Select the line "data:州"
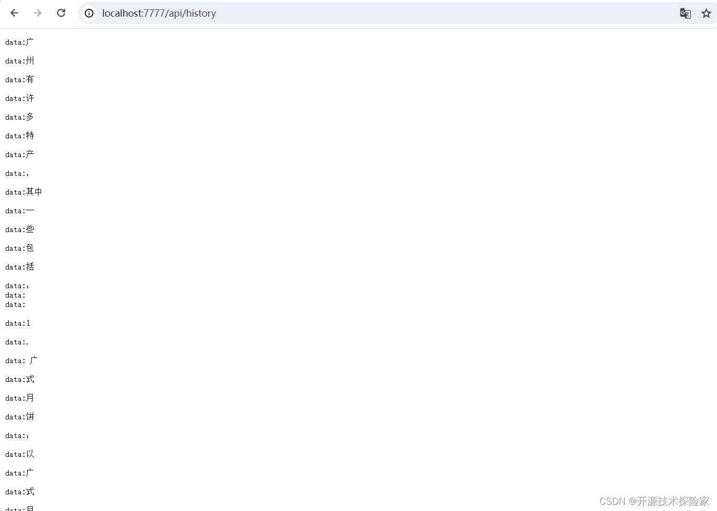Screen dimensions: 717x511 (x=20, y=61)
